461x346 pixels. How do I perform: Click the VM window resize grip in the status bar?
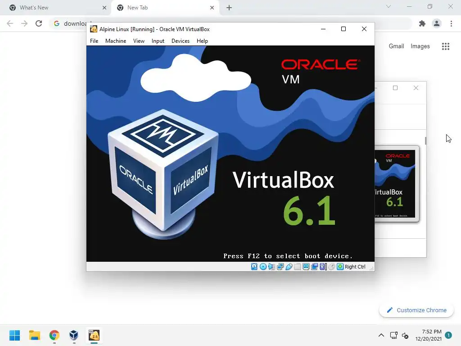371,268
